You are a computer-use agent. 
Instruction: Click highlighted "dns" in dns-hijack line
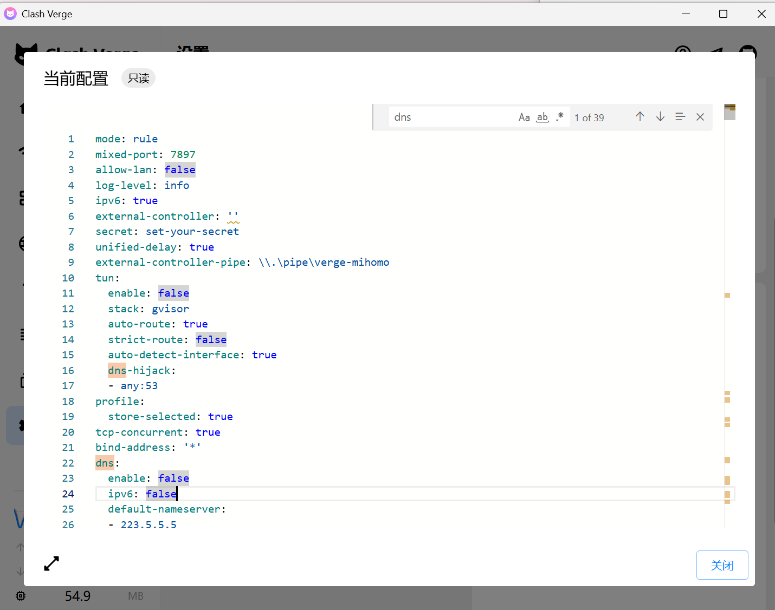coord(117,371)
